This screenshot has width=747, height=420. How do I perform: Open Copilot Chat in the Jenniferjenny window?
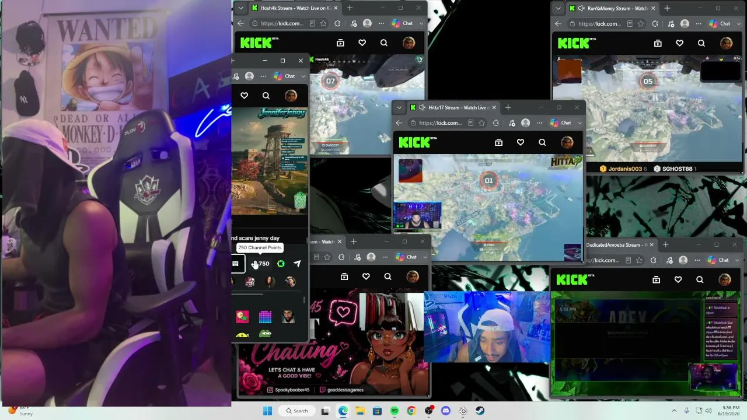click(285, 76)
